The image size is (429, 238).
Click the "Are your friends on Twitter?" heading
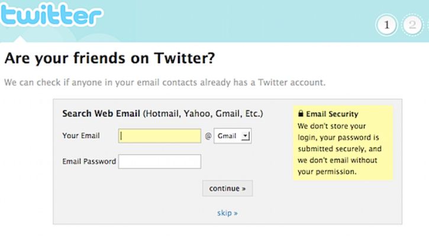109,59
